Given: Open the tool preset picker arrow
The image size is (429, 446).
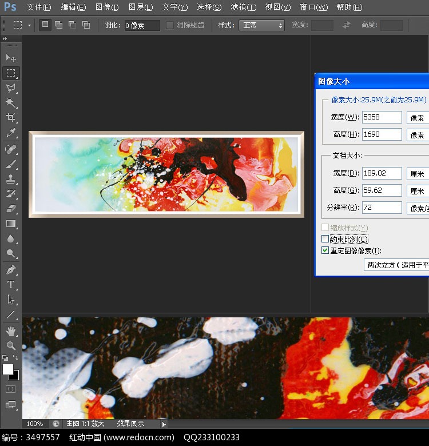Looking at the screenshot, I should [29, 25].
